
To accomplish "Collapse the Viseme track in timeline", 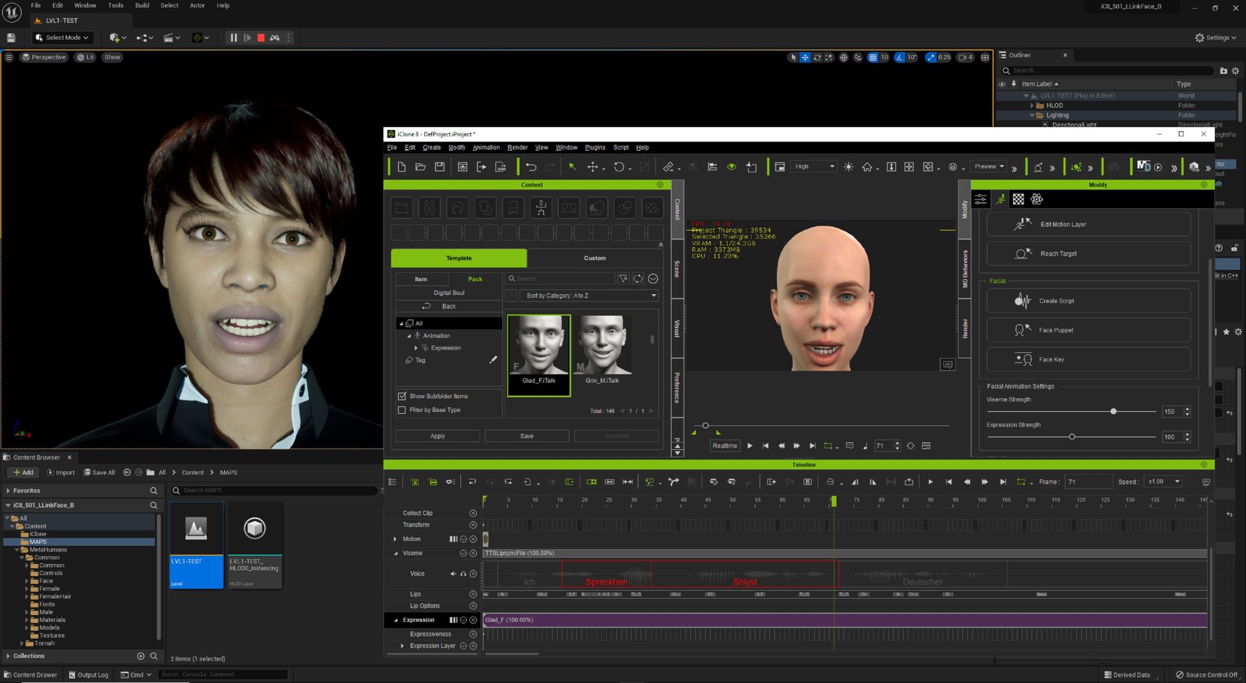I will [x=395, y=553].
